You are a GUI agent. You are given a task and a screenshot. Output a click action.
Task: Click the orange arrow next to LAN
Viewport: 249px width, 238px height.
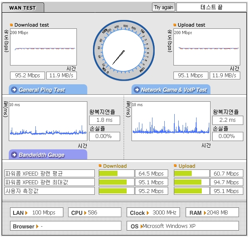pos(26,213)
